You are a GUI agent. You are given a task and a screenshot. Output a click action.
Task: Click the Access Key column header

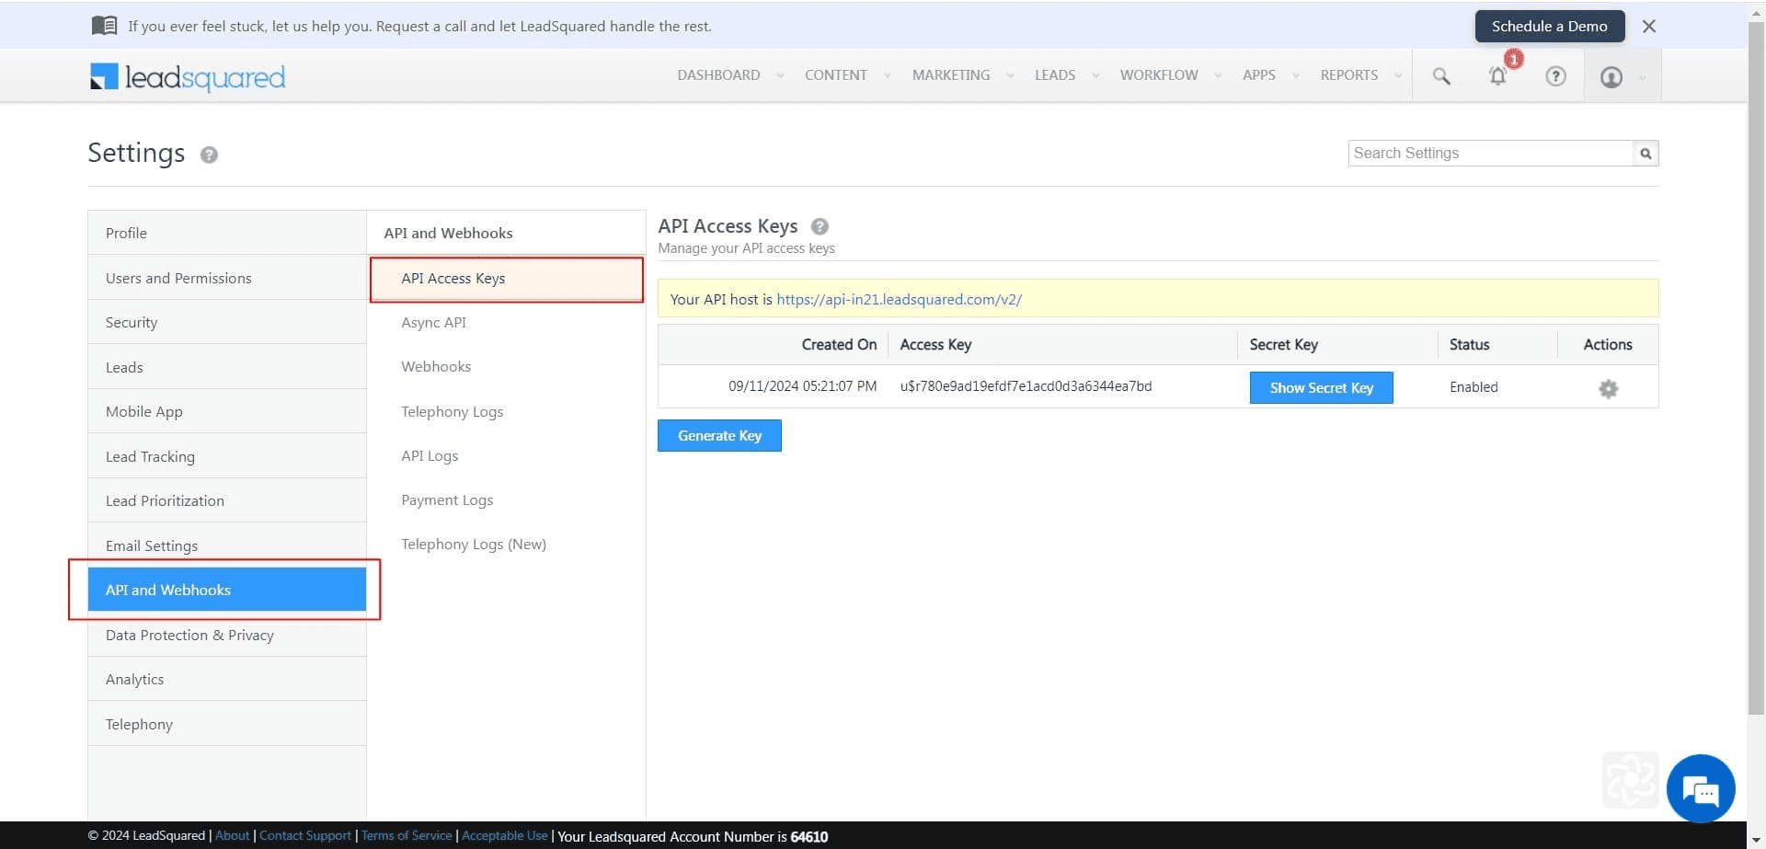pos(935,345)
